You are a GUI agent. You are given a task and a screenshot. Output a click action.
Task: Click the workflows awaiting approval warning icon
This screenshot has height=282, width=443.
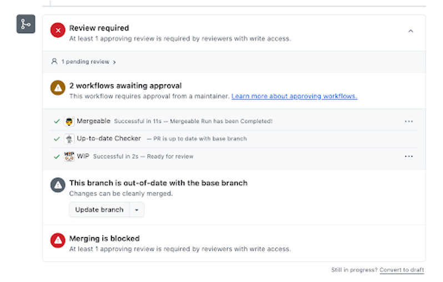tap(58, 88)
